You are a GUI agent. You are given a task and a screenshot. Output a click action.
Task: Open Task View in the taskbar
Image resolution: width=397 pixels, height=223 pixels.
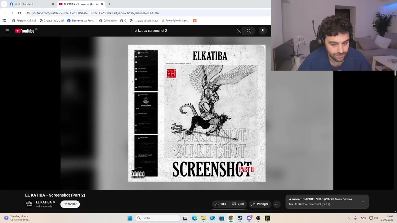185,218
